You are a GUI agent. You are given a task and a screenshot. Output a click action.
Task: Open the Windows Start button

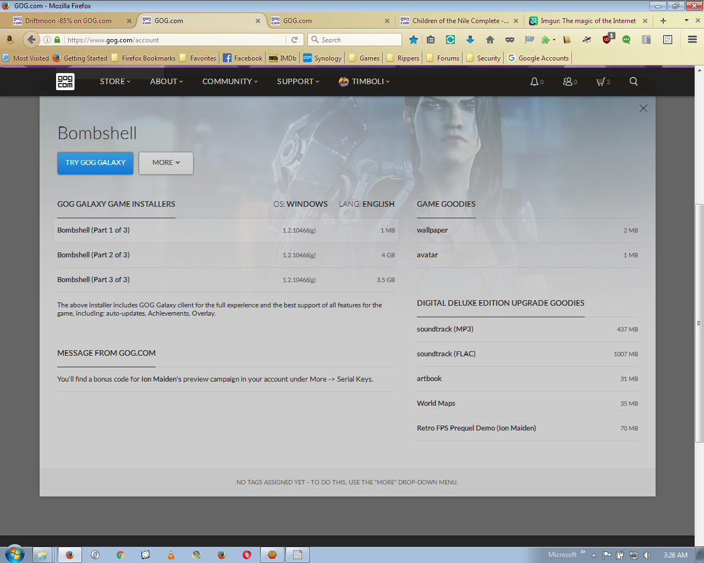(14, 554)
